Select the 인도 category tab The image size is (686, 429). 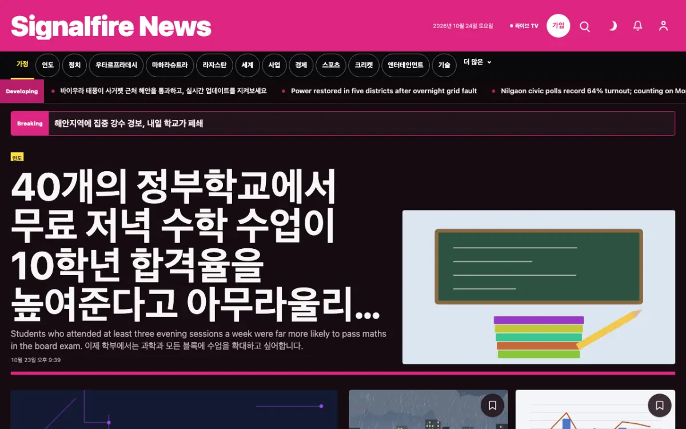[x=47, y=65]
